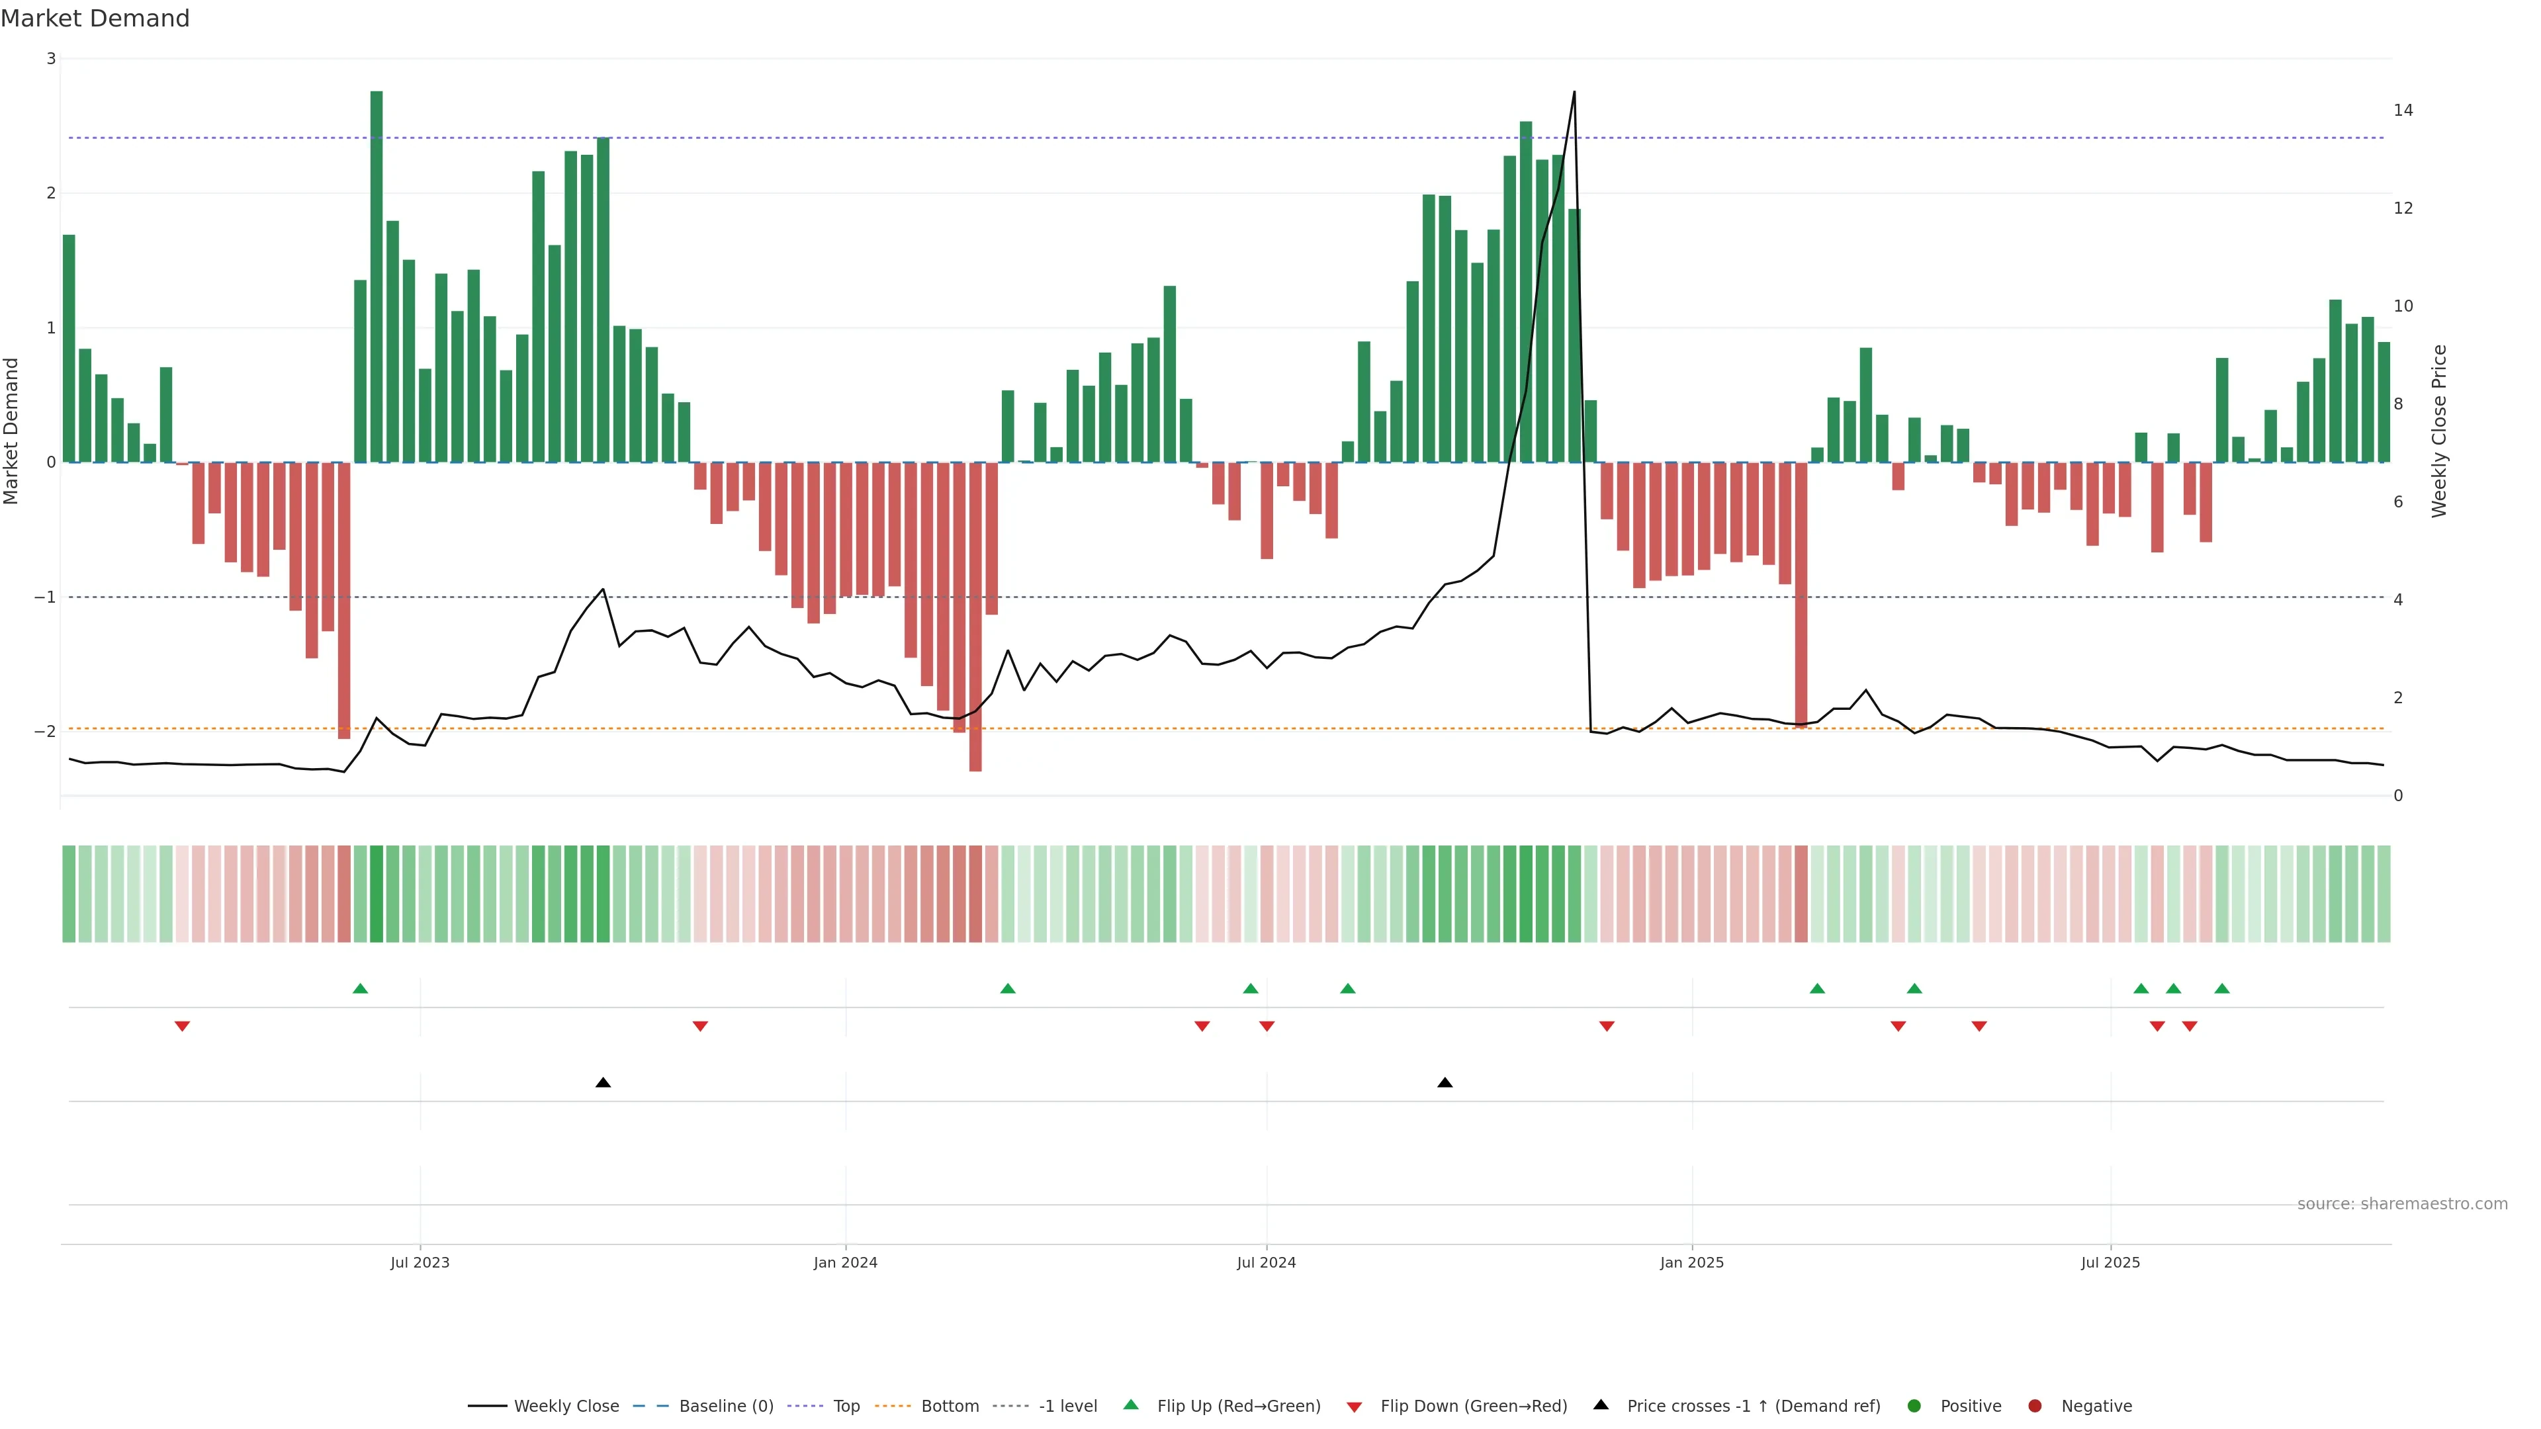
Task: Click Flip Down red triangle legend icon
Action: 1355,1407
